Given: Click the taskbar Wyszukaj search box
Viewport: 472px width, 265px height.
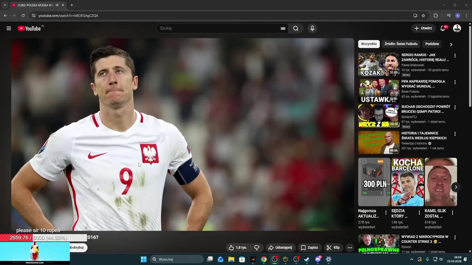Looking at the screenshot, I should 177,259.
